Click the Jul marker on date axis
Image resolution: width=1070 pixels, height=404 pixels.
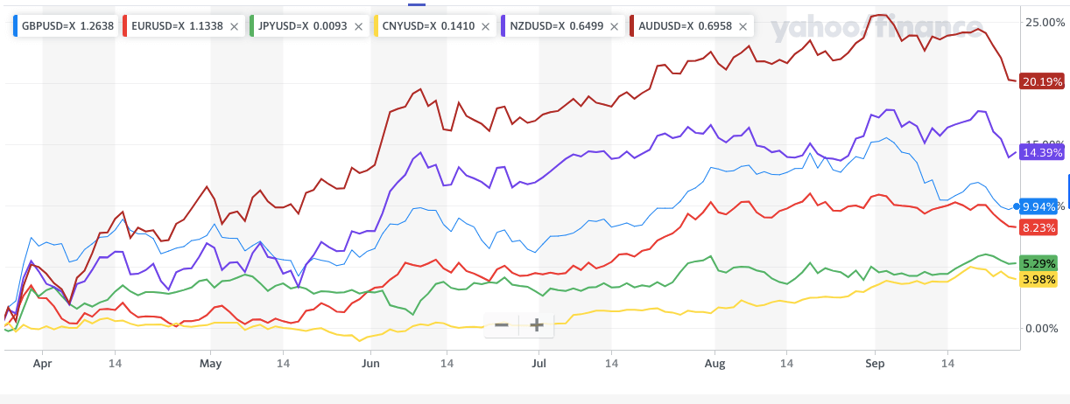coord(539,359)
